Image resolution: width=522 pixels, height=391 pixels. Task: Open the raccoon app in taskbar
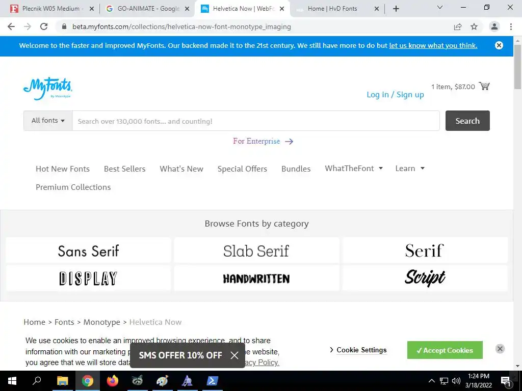(x=137, y=381)
